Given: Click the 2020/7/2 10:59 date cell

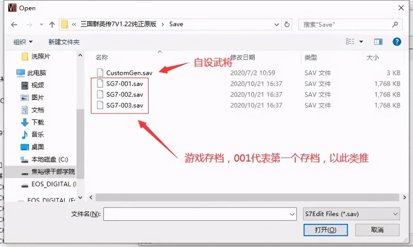Looking at the screenshot, I should point(253,73).
